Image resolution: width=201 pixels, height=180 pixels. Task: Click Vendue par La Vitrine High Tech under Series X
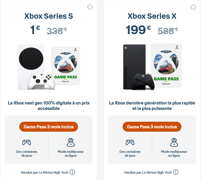point(148,172)
